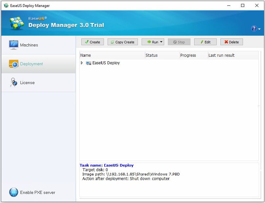Screen dimensions: 265x203
Task: Sort by Last run result column
Action: coord(233,55)
